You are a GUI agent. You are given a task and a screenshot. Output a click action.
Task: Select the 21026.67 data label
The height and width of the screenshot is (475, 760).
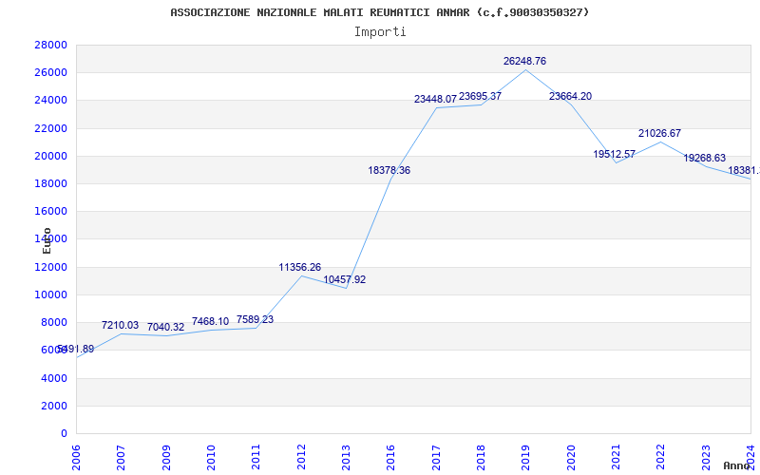click(659, 133)
